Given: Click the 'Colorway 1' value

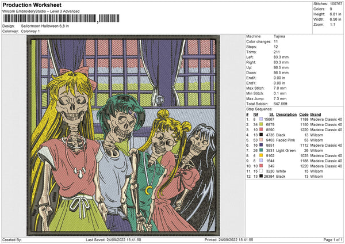Looking at the screenshot, I should click(30, 31).
